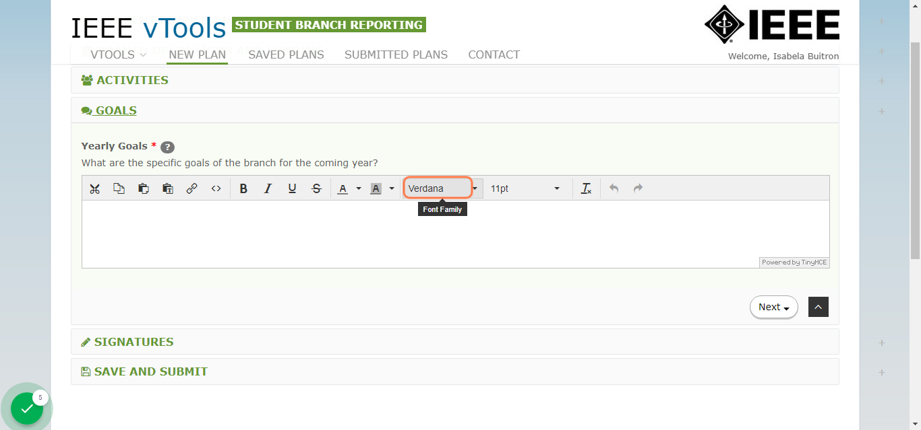
Task: Toggle italic formatting
Action: (268, 188)
